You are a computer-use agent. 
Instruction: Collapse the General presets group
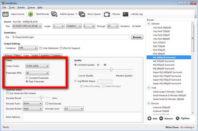tap(149, 23)
